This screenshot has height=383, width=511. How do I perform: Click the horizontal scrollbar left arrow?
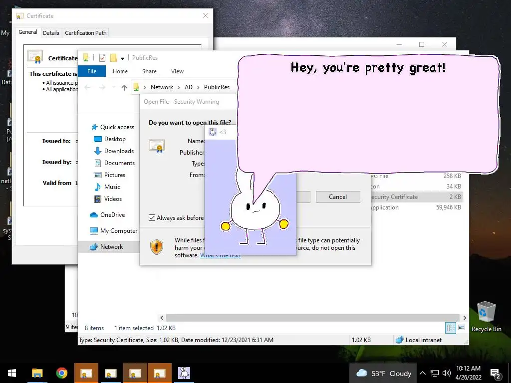162,318
